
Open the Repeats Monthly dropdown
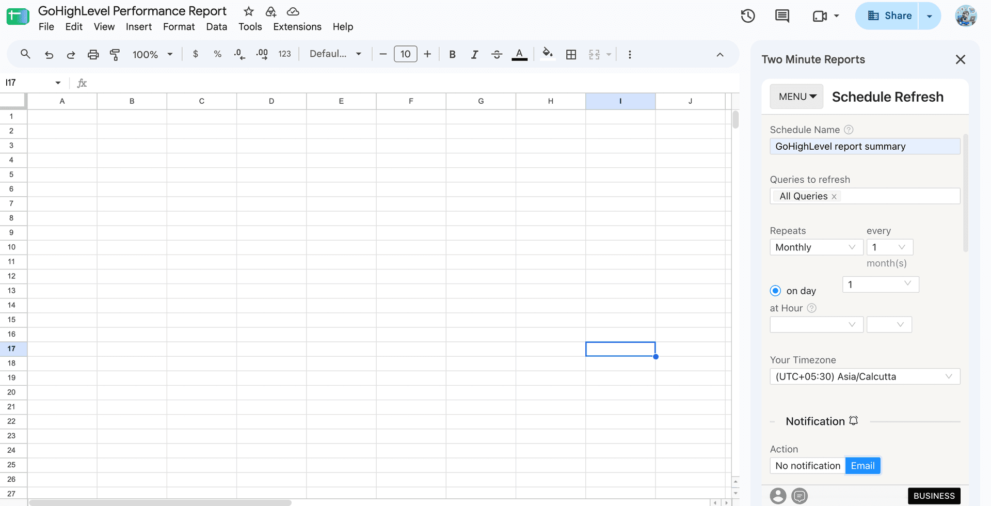click(817, 247)
